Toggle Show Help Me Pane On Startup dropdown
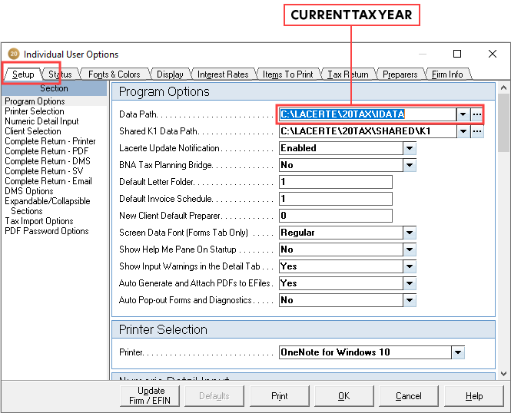The height and width of the screenshot is (413, 511). 410,249
